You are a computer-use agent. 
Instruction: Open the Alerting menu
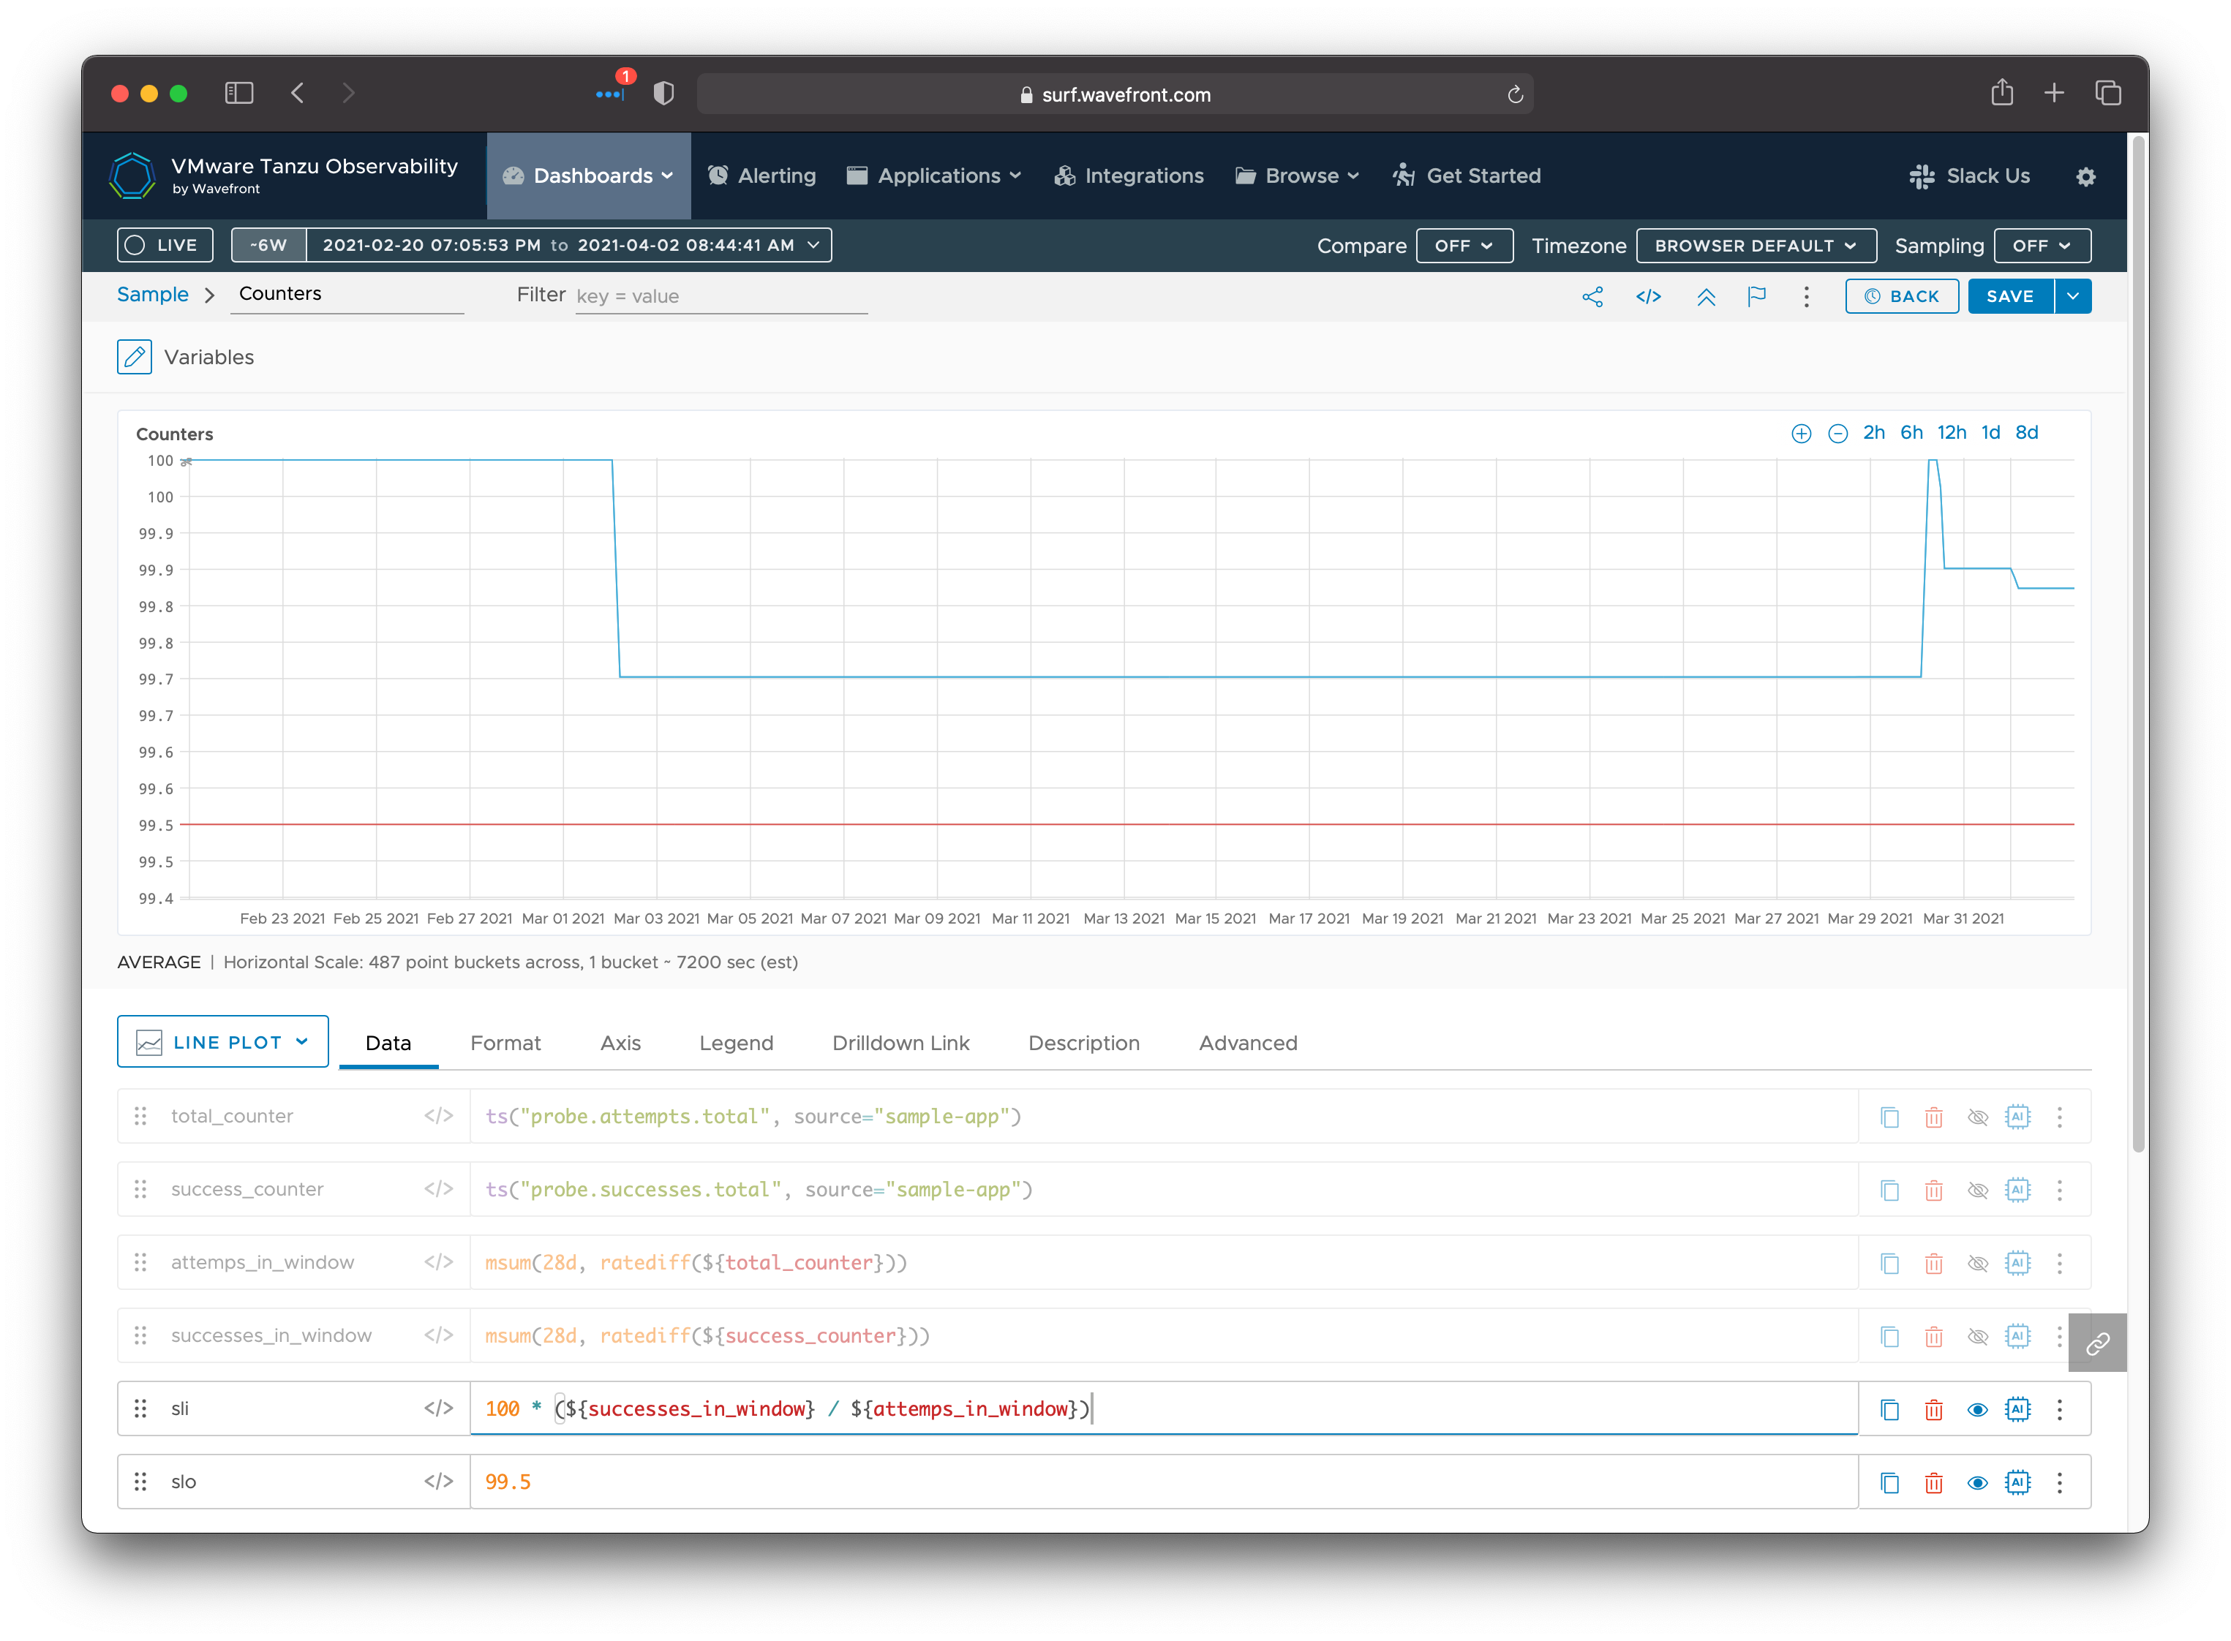pyautogui.click(x=762, y=176)
